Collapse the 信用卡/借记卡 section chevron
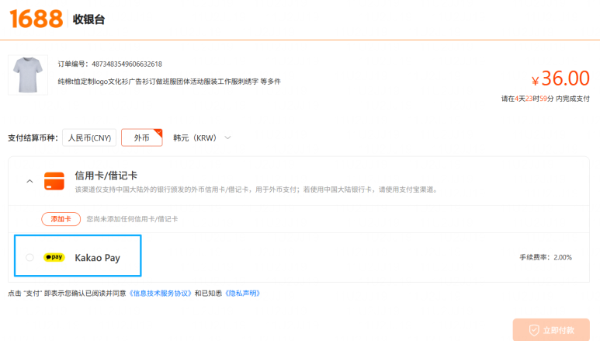 pos(29,181)
